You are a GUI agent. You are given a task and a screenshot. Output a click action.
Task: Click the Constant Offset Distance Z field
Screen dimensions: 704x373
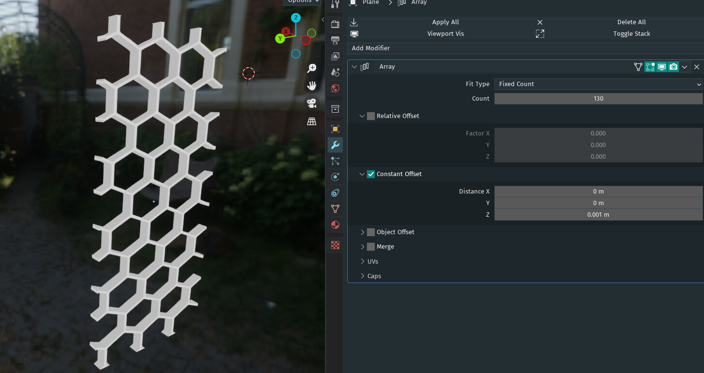(x=598, y=215)
